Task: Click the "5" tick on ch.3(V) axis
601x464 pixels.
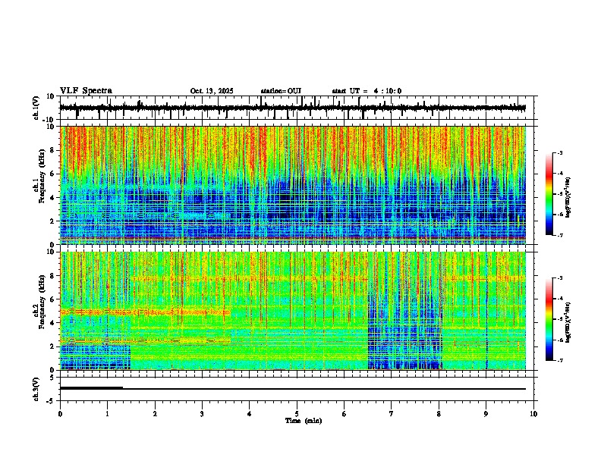Action: tap(53, 378)
